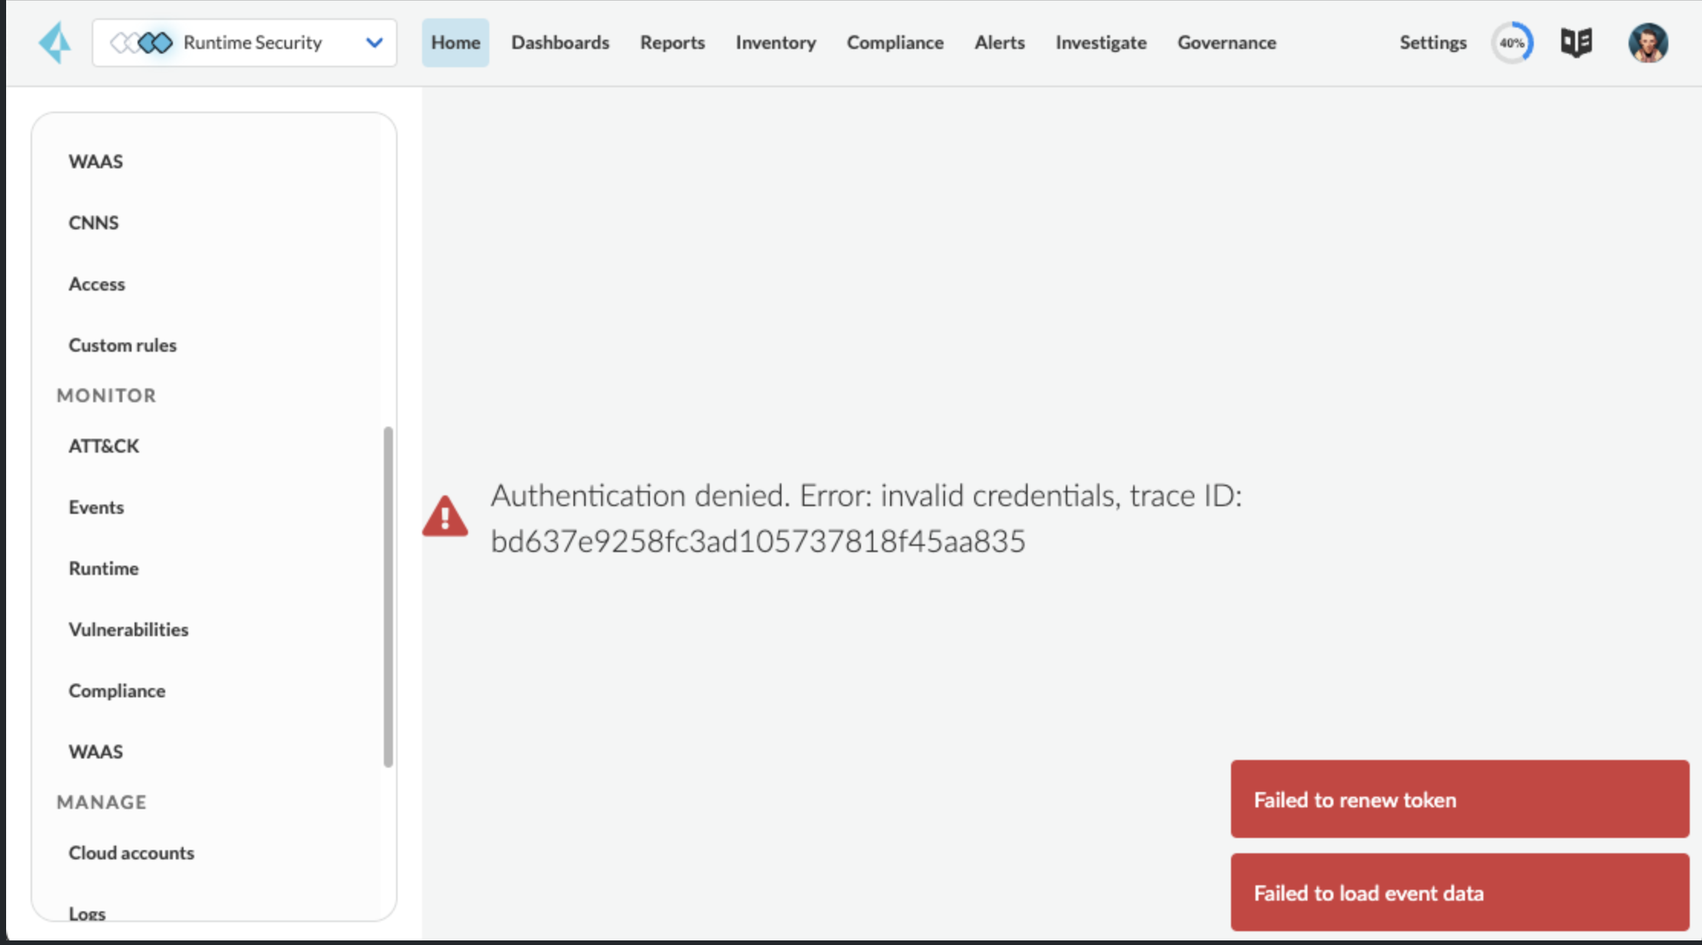Go to the Investigate tab
The height and width of the screenshot is (945, 1702).
coord(1100,43)
